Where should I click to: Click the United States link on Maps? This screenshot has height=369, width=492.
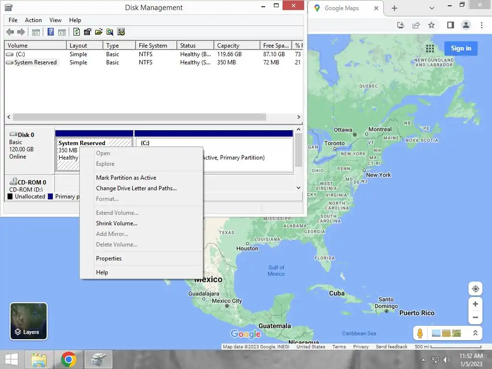pyautogui.click(x=311, y=347)
